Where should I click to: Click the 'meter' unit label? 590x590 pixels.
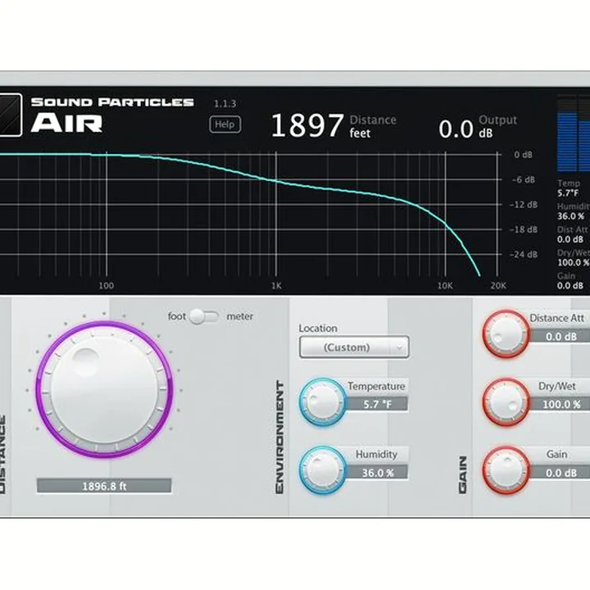pos(239,316)
